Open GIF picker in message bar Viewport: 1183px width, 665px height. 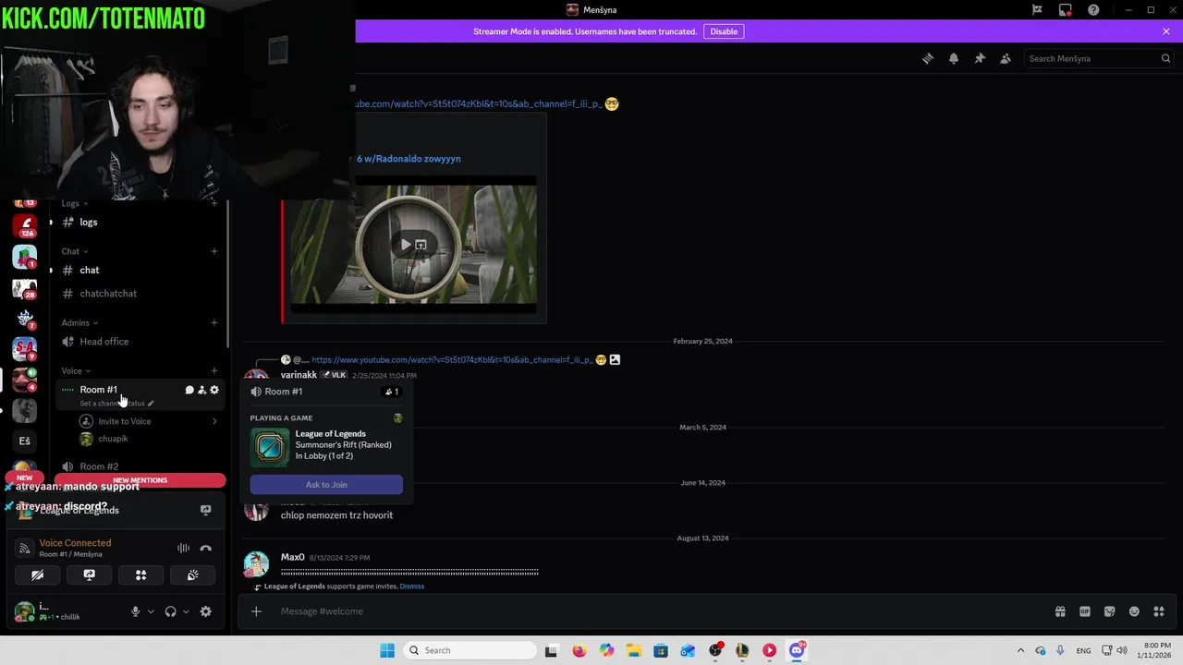(1085, 611)
